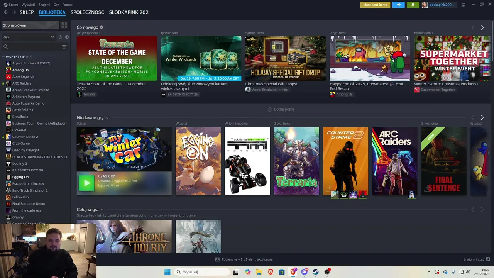Open ARC Raiders recent game cover
494x278 pixels.
click(x=394, y=161)
